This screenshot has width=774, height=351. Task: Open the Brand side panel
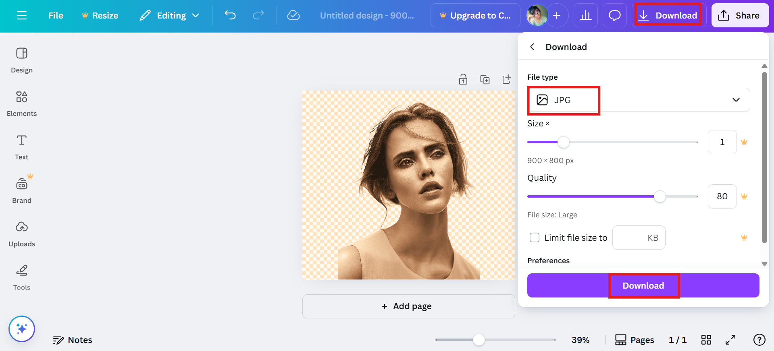point(22,191)
